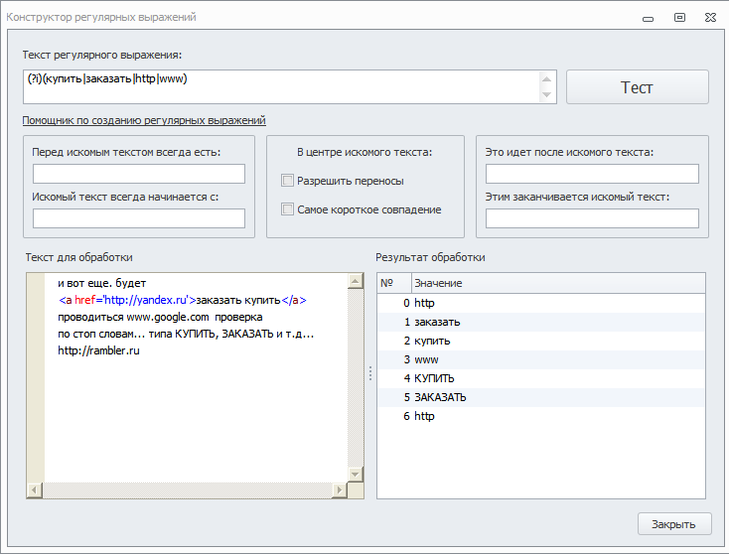729x554 pixels.
Task: Select result row 4 'КУПИТЬ'
Action: (434, 378)
